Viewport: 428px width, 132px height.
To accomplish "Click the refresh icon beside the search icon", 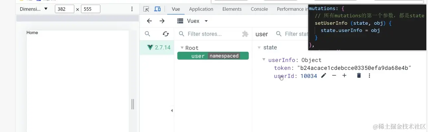I will coord(166,34).
